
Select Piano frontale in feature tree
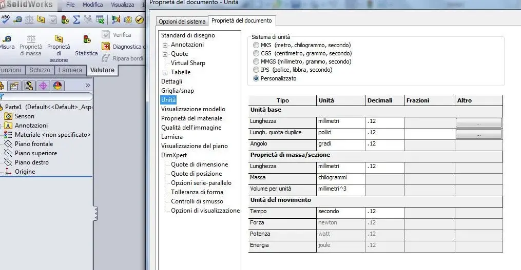point(34,144)
